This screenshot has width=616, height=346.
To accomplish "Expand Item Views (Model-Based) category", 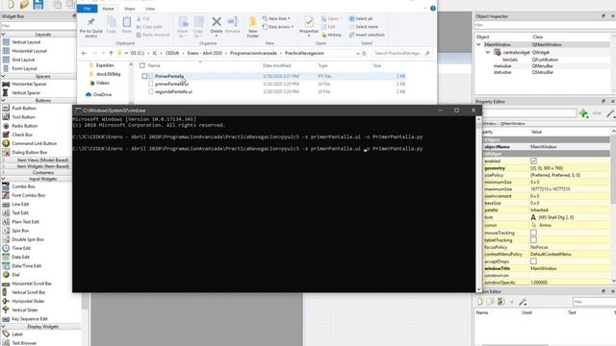I will point(3,161).
